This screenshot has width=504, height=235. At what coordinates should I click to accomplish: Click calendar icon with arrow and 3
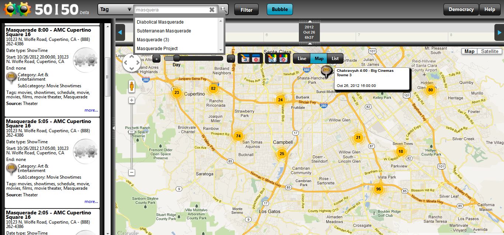pos(245,58)
